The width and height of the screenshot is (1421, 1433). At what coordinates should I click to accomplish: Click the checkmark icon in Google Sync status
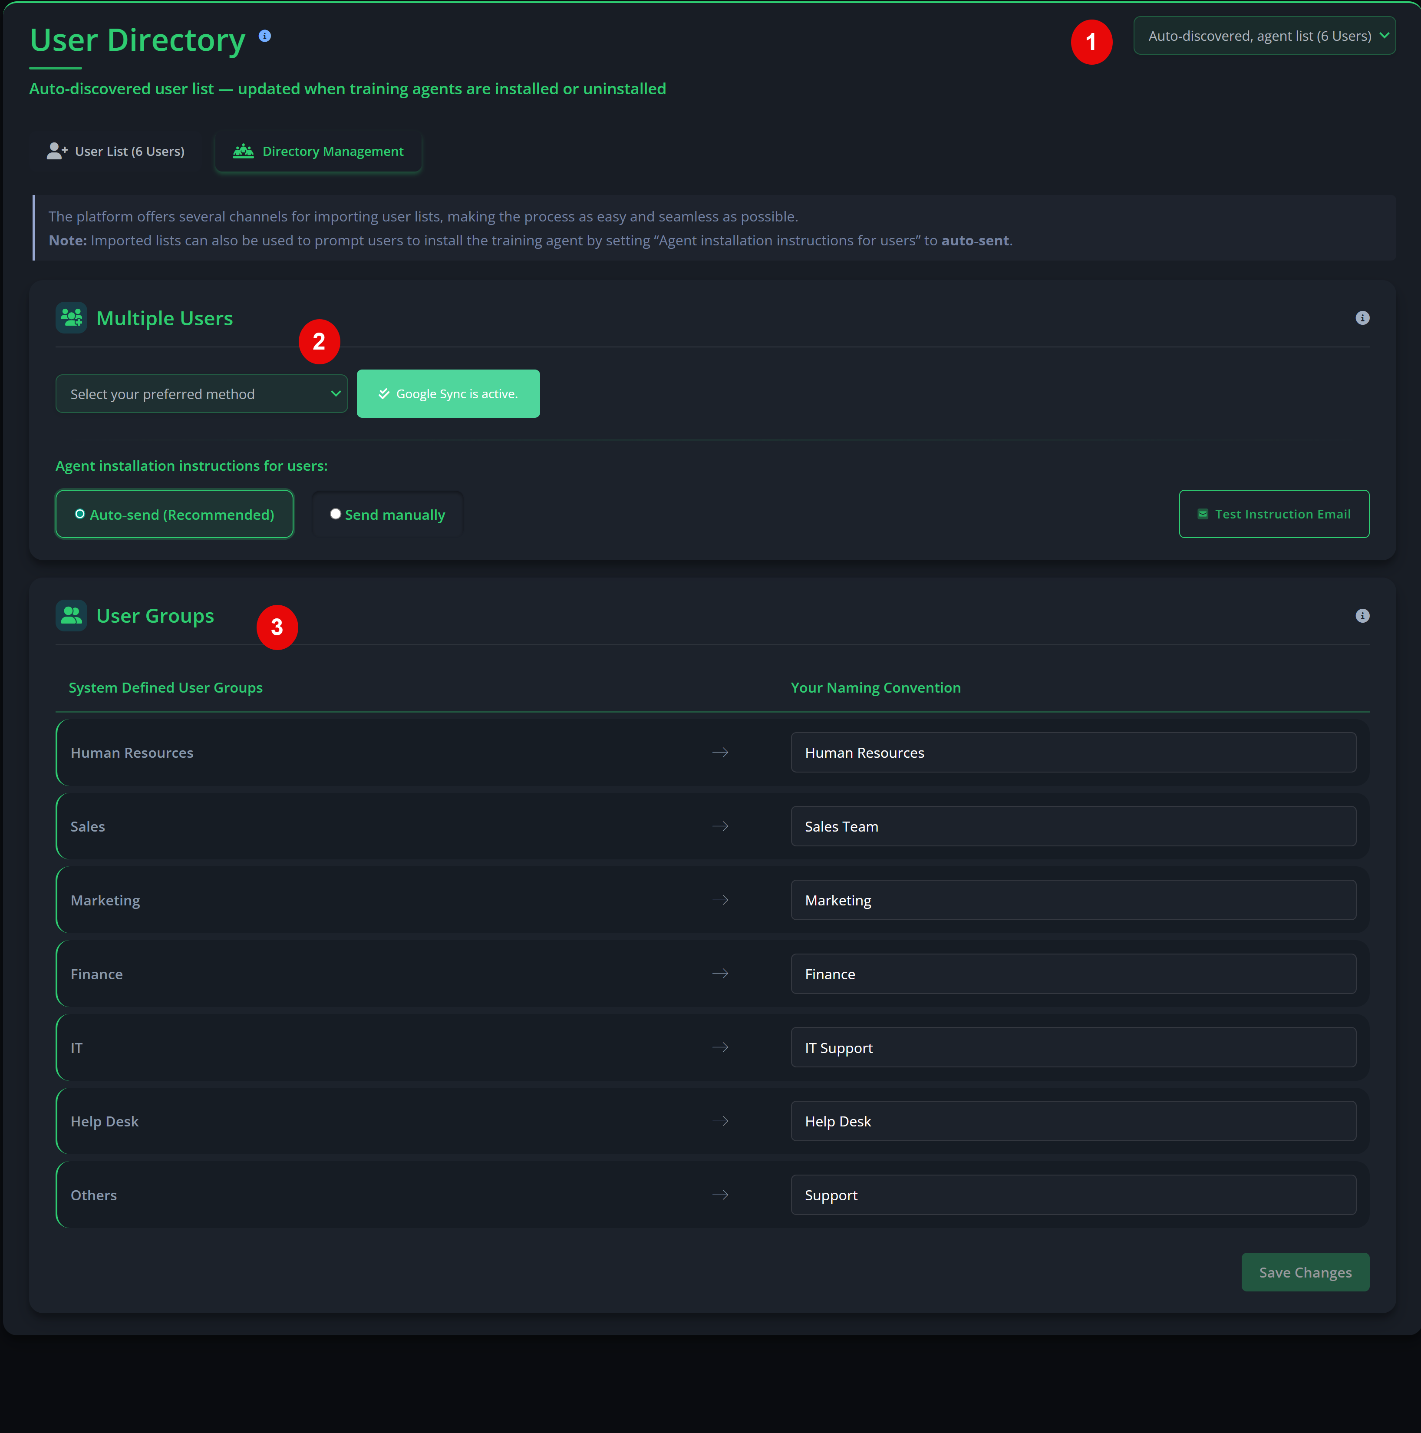[x=384, y=394]
